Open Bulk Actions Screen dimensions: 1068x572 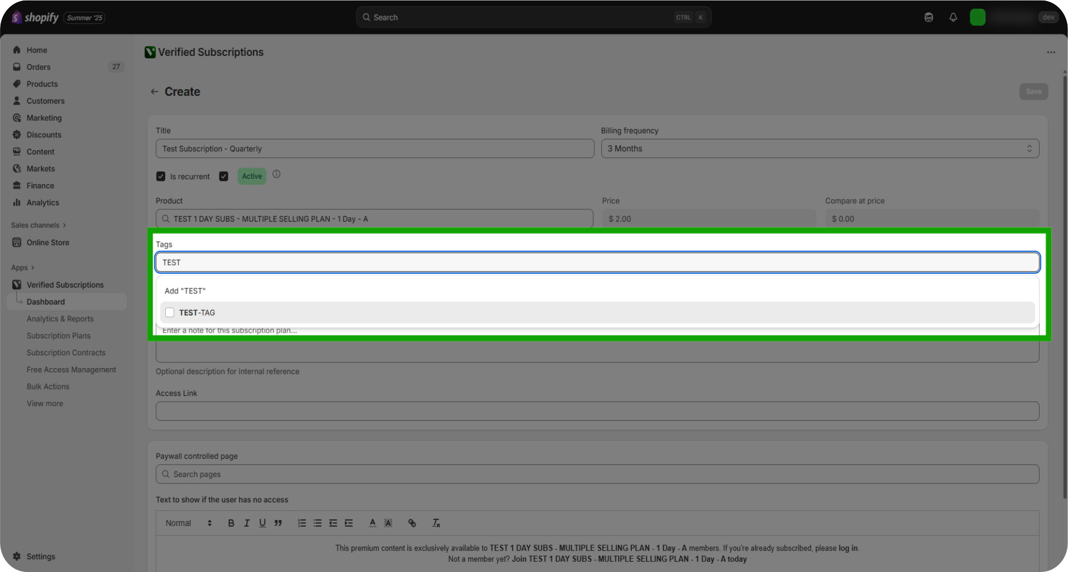coord(48,386)
